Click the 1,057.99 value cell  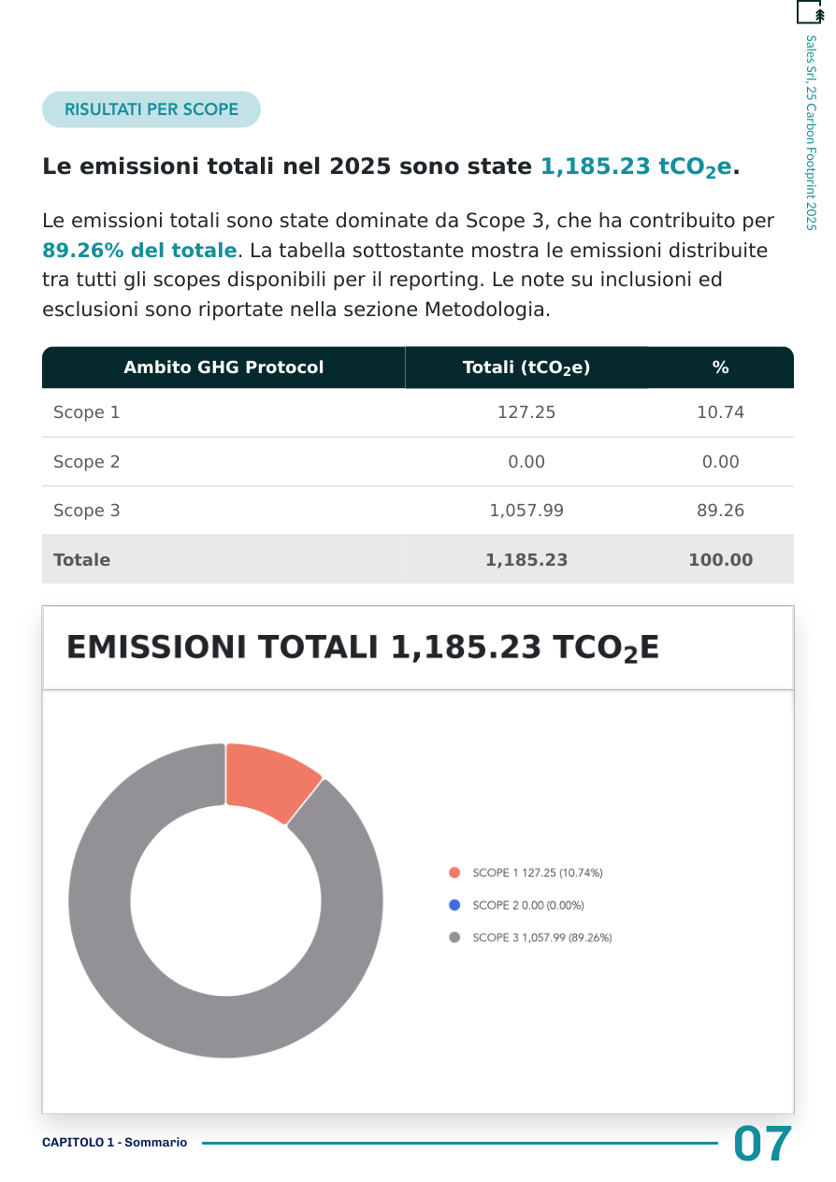(x=526, y=511)
